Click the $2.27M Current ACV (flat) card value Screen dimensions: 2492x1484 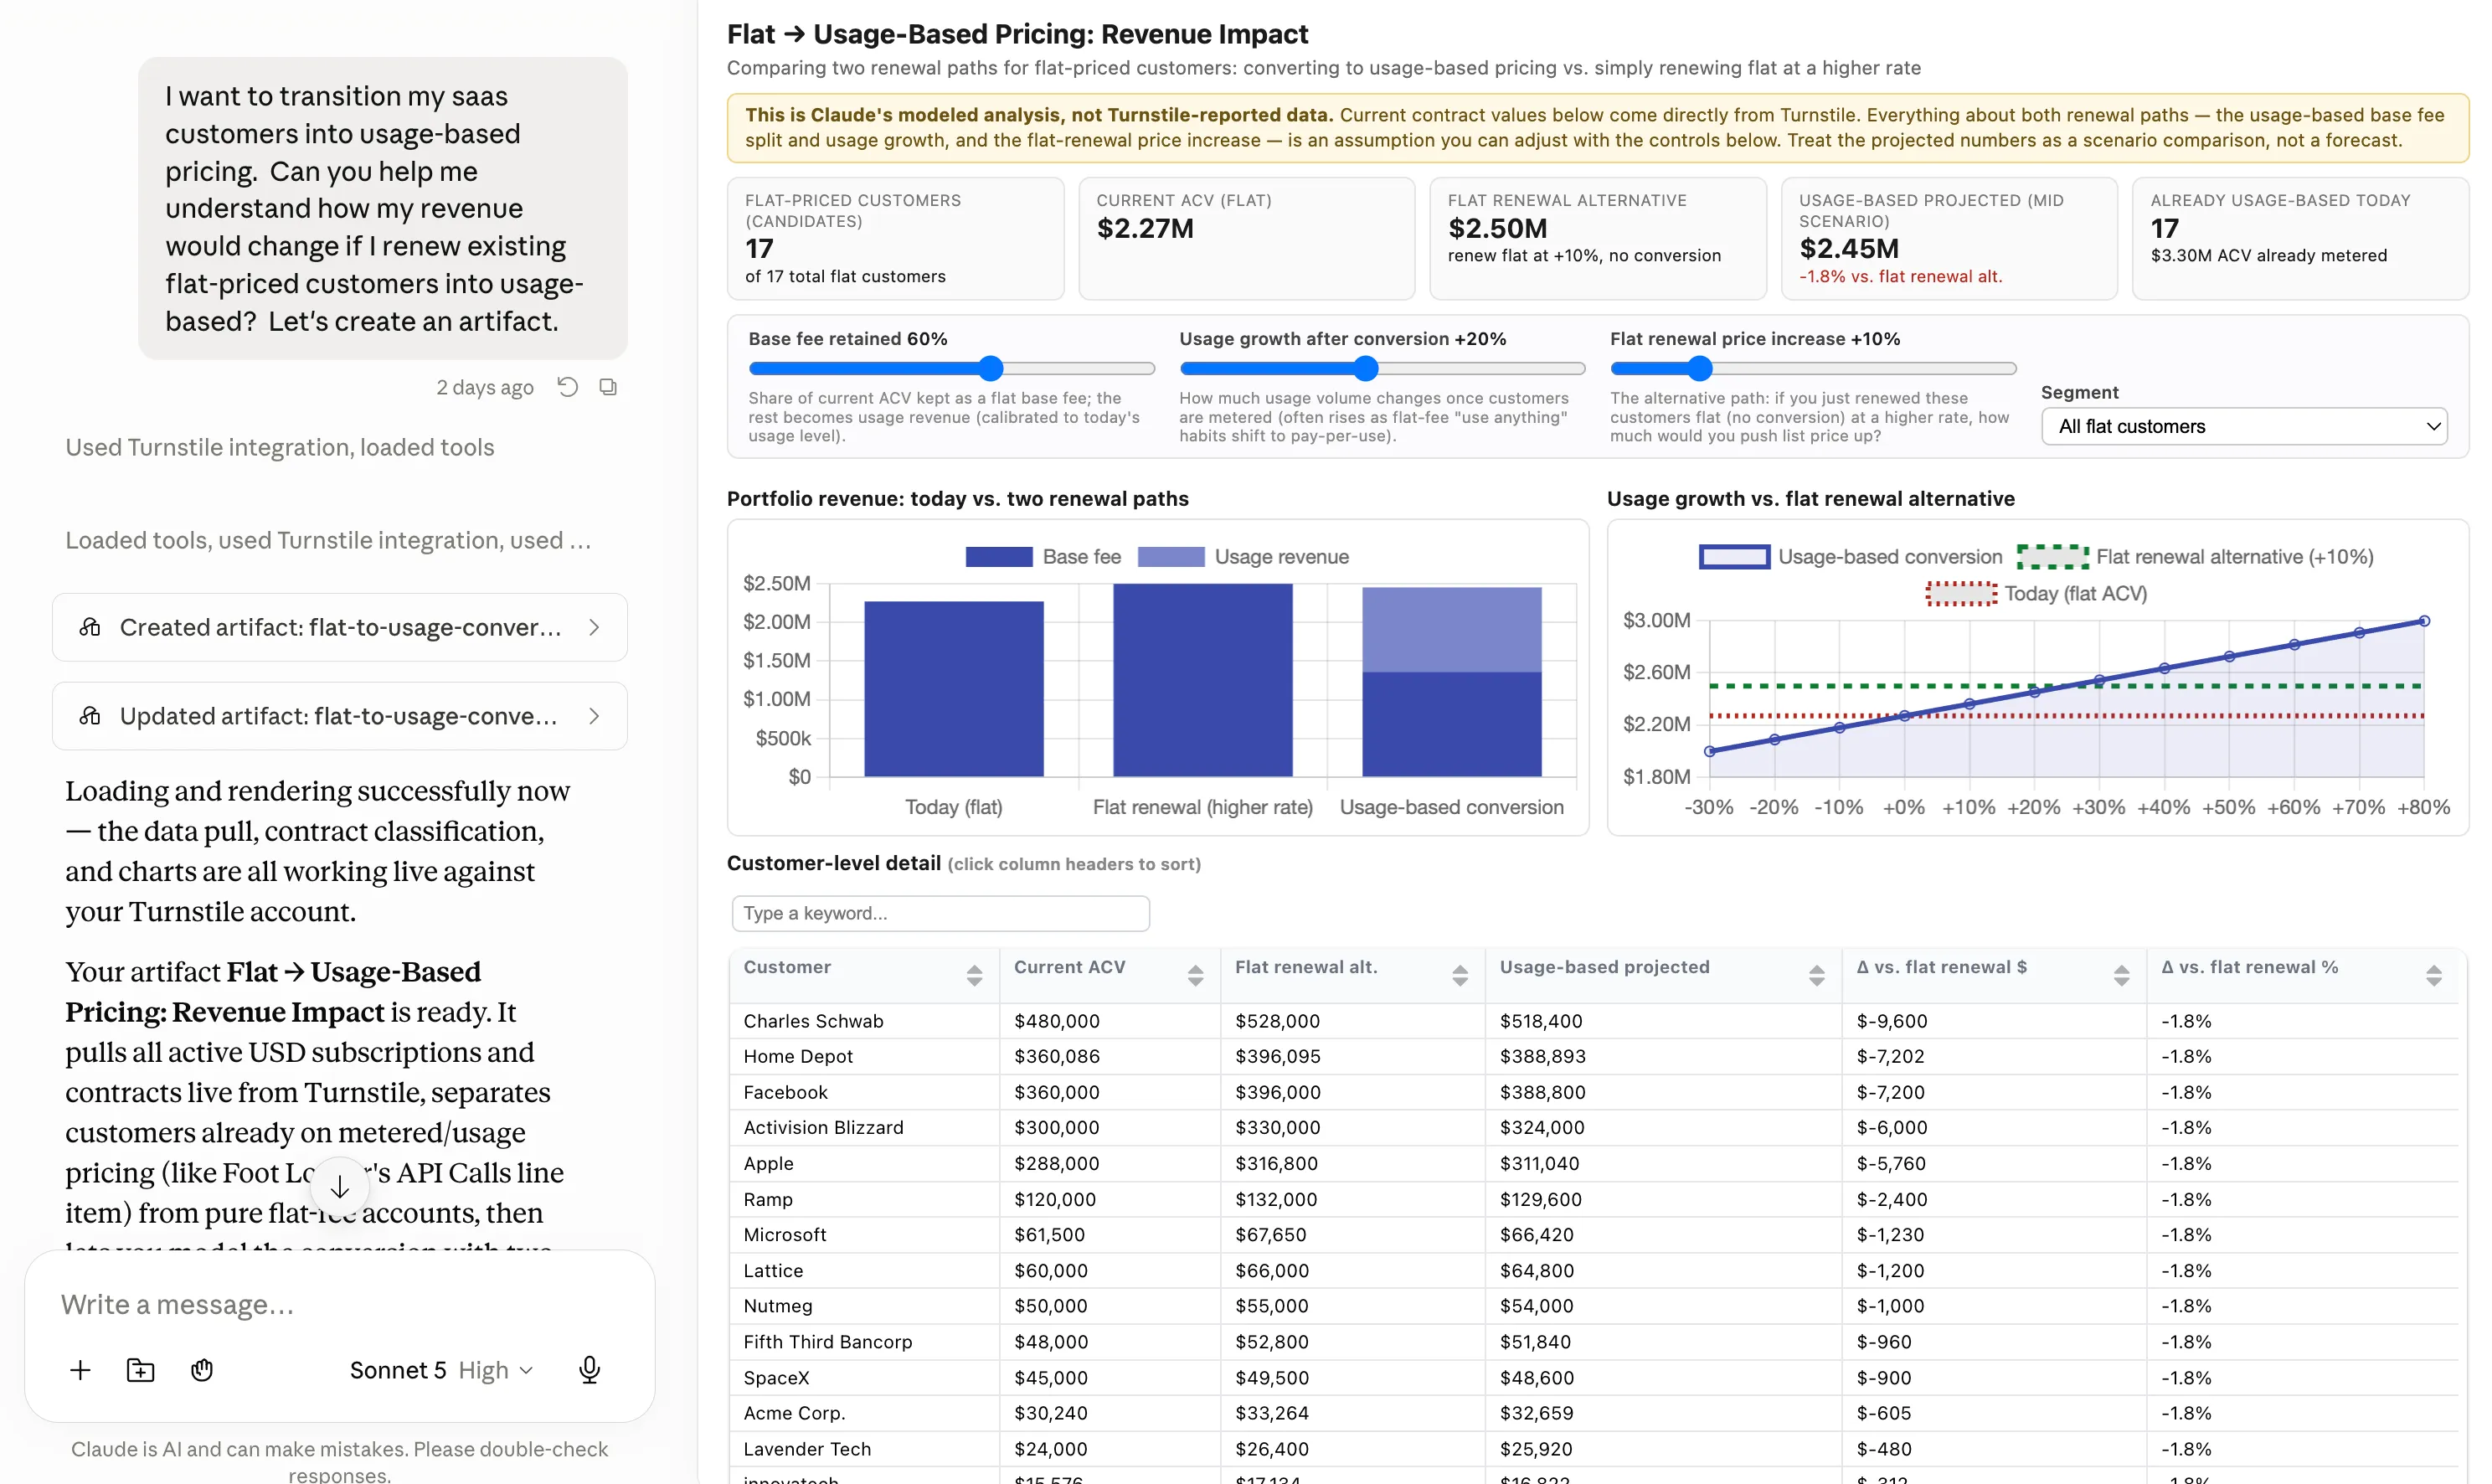pyautogui.click(x=1145, y=228)
